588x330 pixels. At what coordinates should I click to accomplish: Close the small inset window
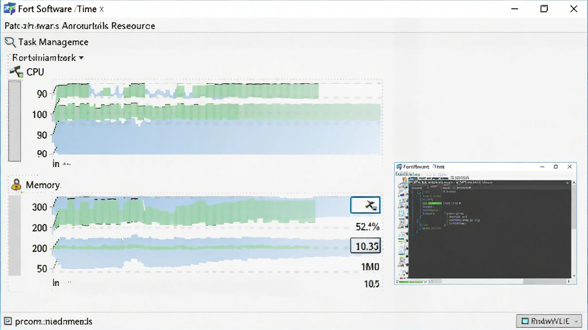(x=570, y=167)
